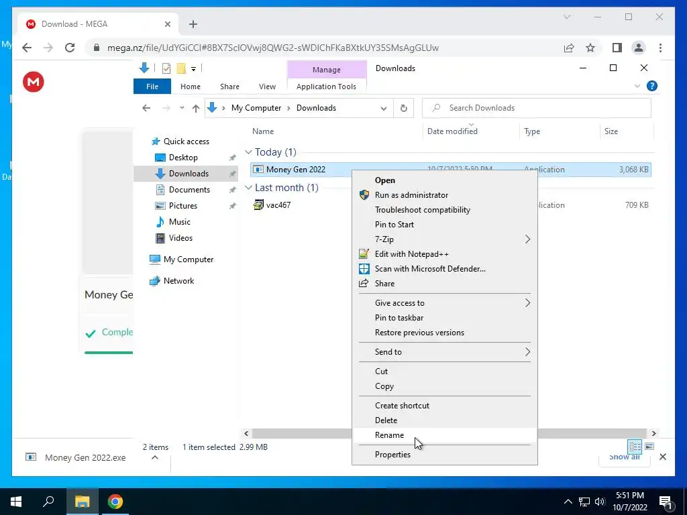Viewport: 687px width, 515px height.
Task: Choose Edit with Notepad++
Action: tap(444, 254)
